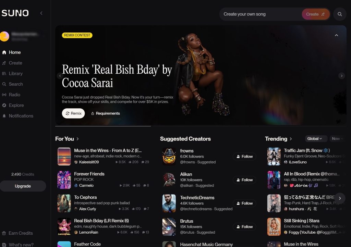351x247 pixels.
Task: Select the Home item in sidebar
Action: 14,52
